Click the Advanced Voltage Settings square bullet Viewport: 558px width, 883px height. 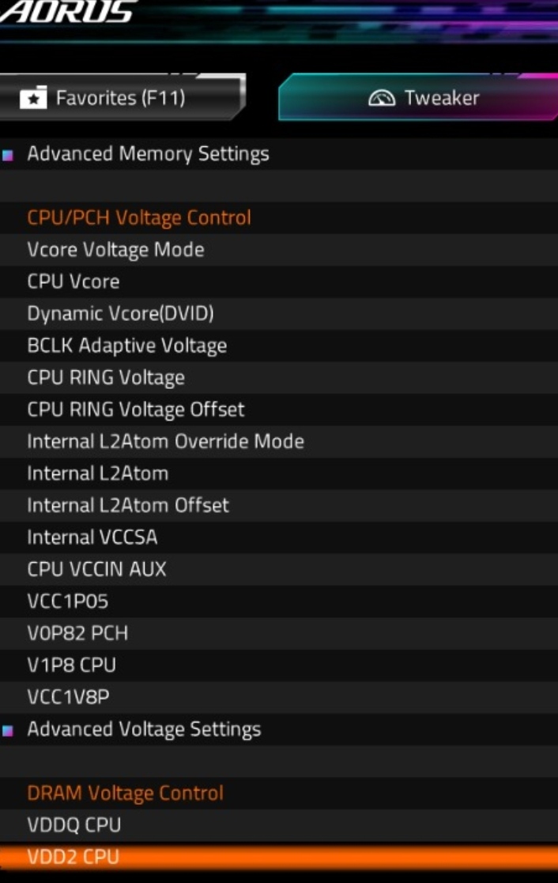pyautogui.click(x=8, y=730)
